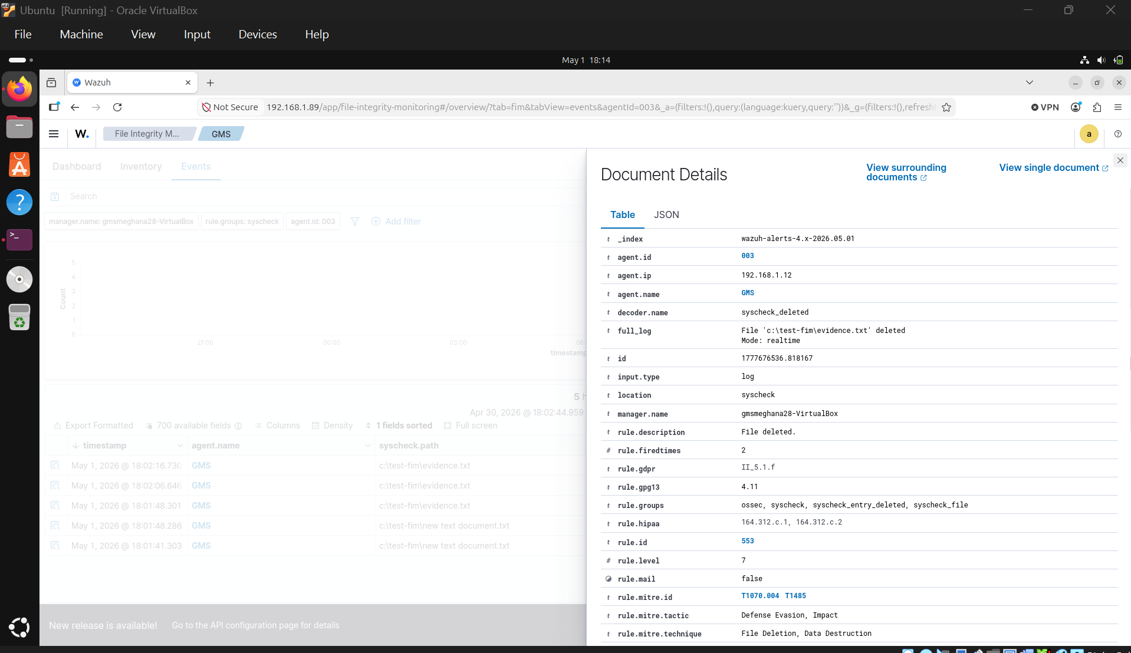Screen dimensions: 1131x653
Task: Click the Wazuh home logo
Action: 82,134
